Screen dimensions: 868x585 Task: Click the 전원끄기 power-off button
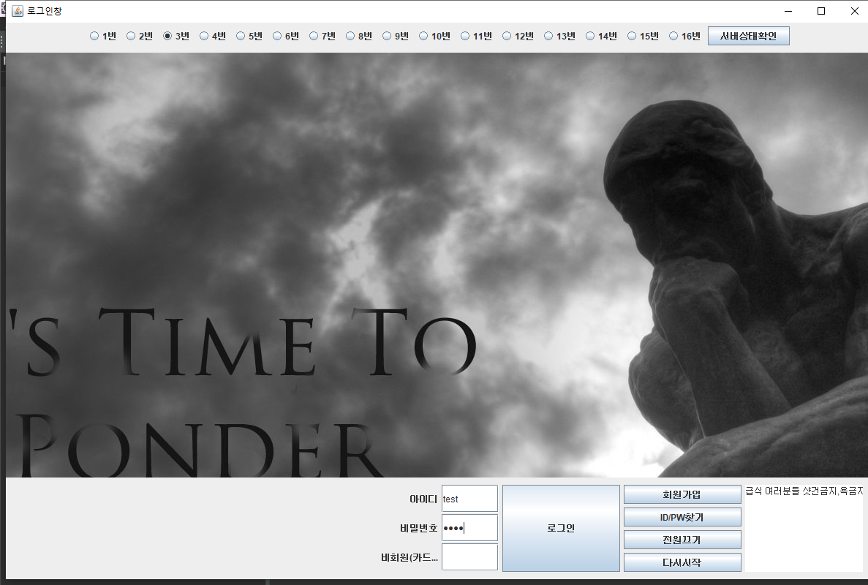pyautogui.click(x=682, y=540)
